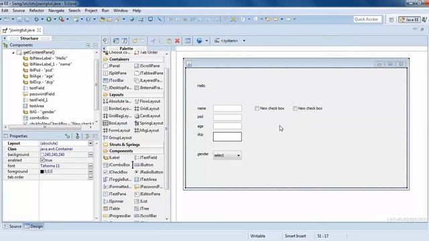
Task: Select JSplitPane container
Action: (115, 73)
